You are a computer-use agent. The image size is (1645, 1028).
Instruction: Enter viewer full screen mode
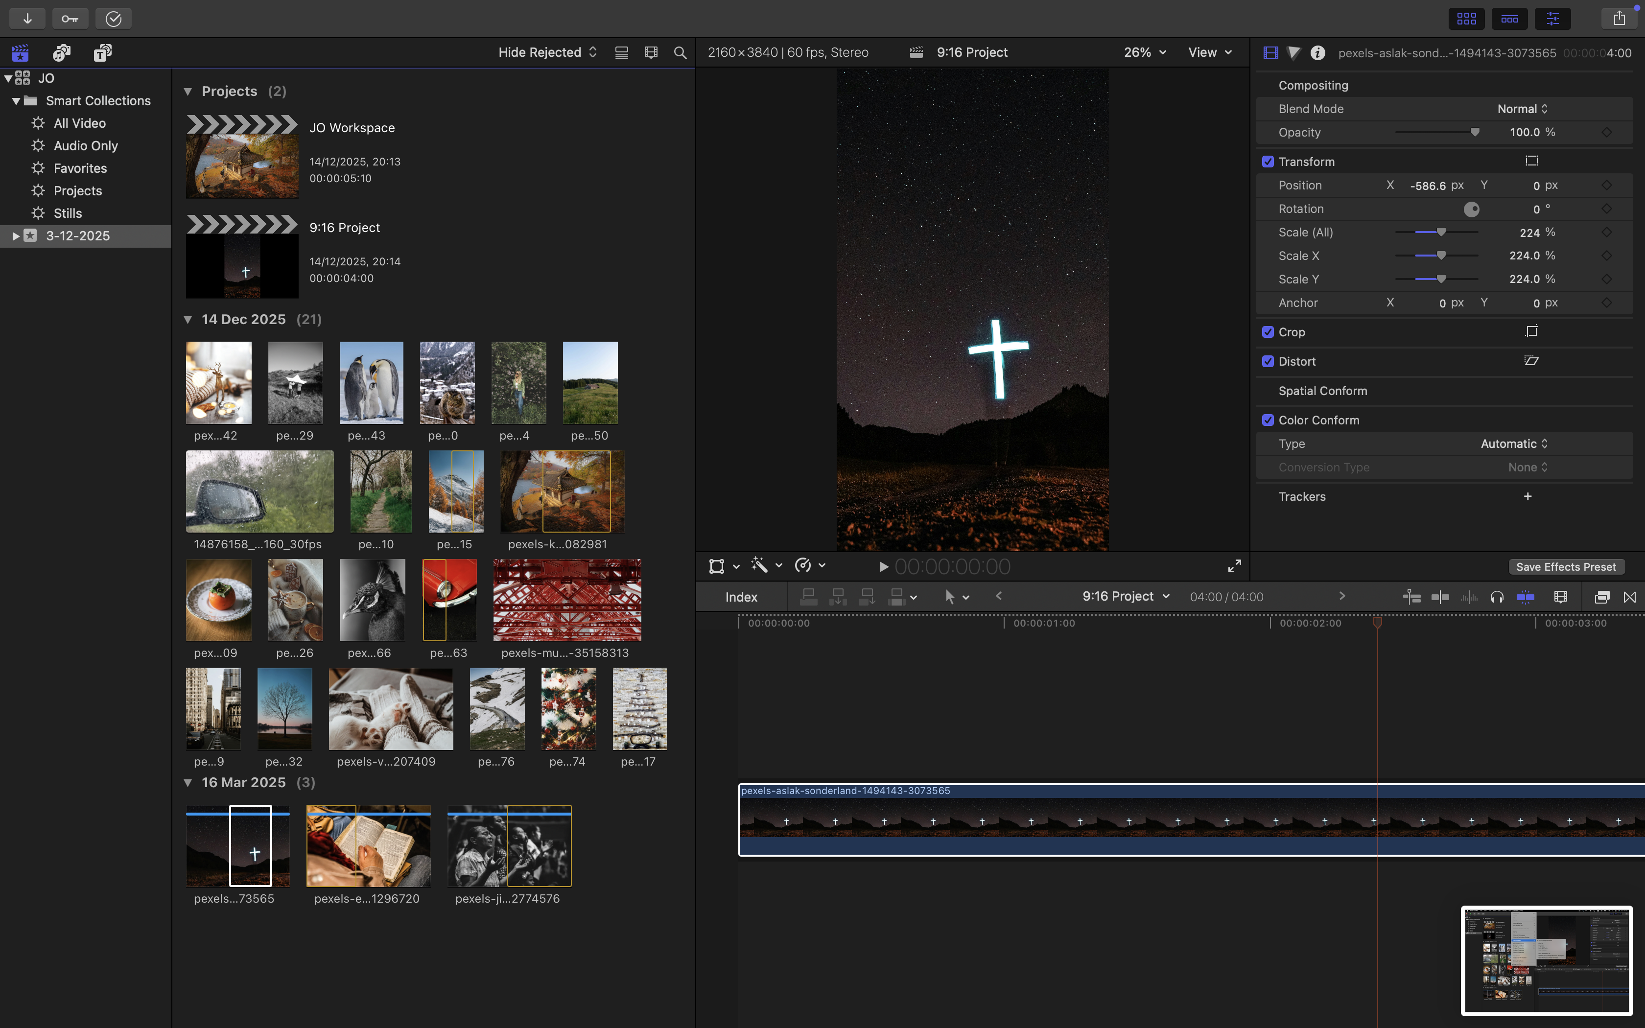tap(1234, 566)
